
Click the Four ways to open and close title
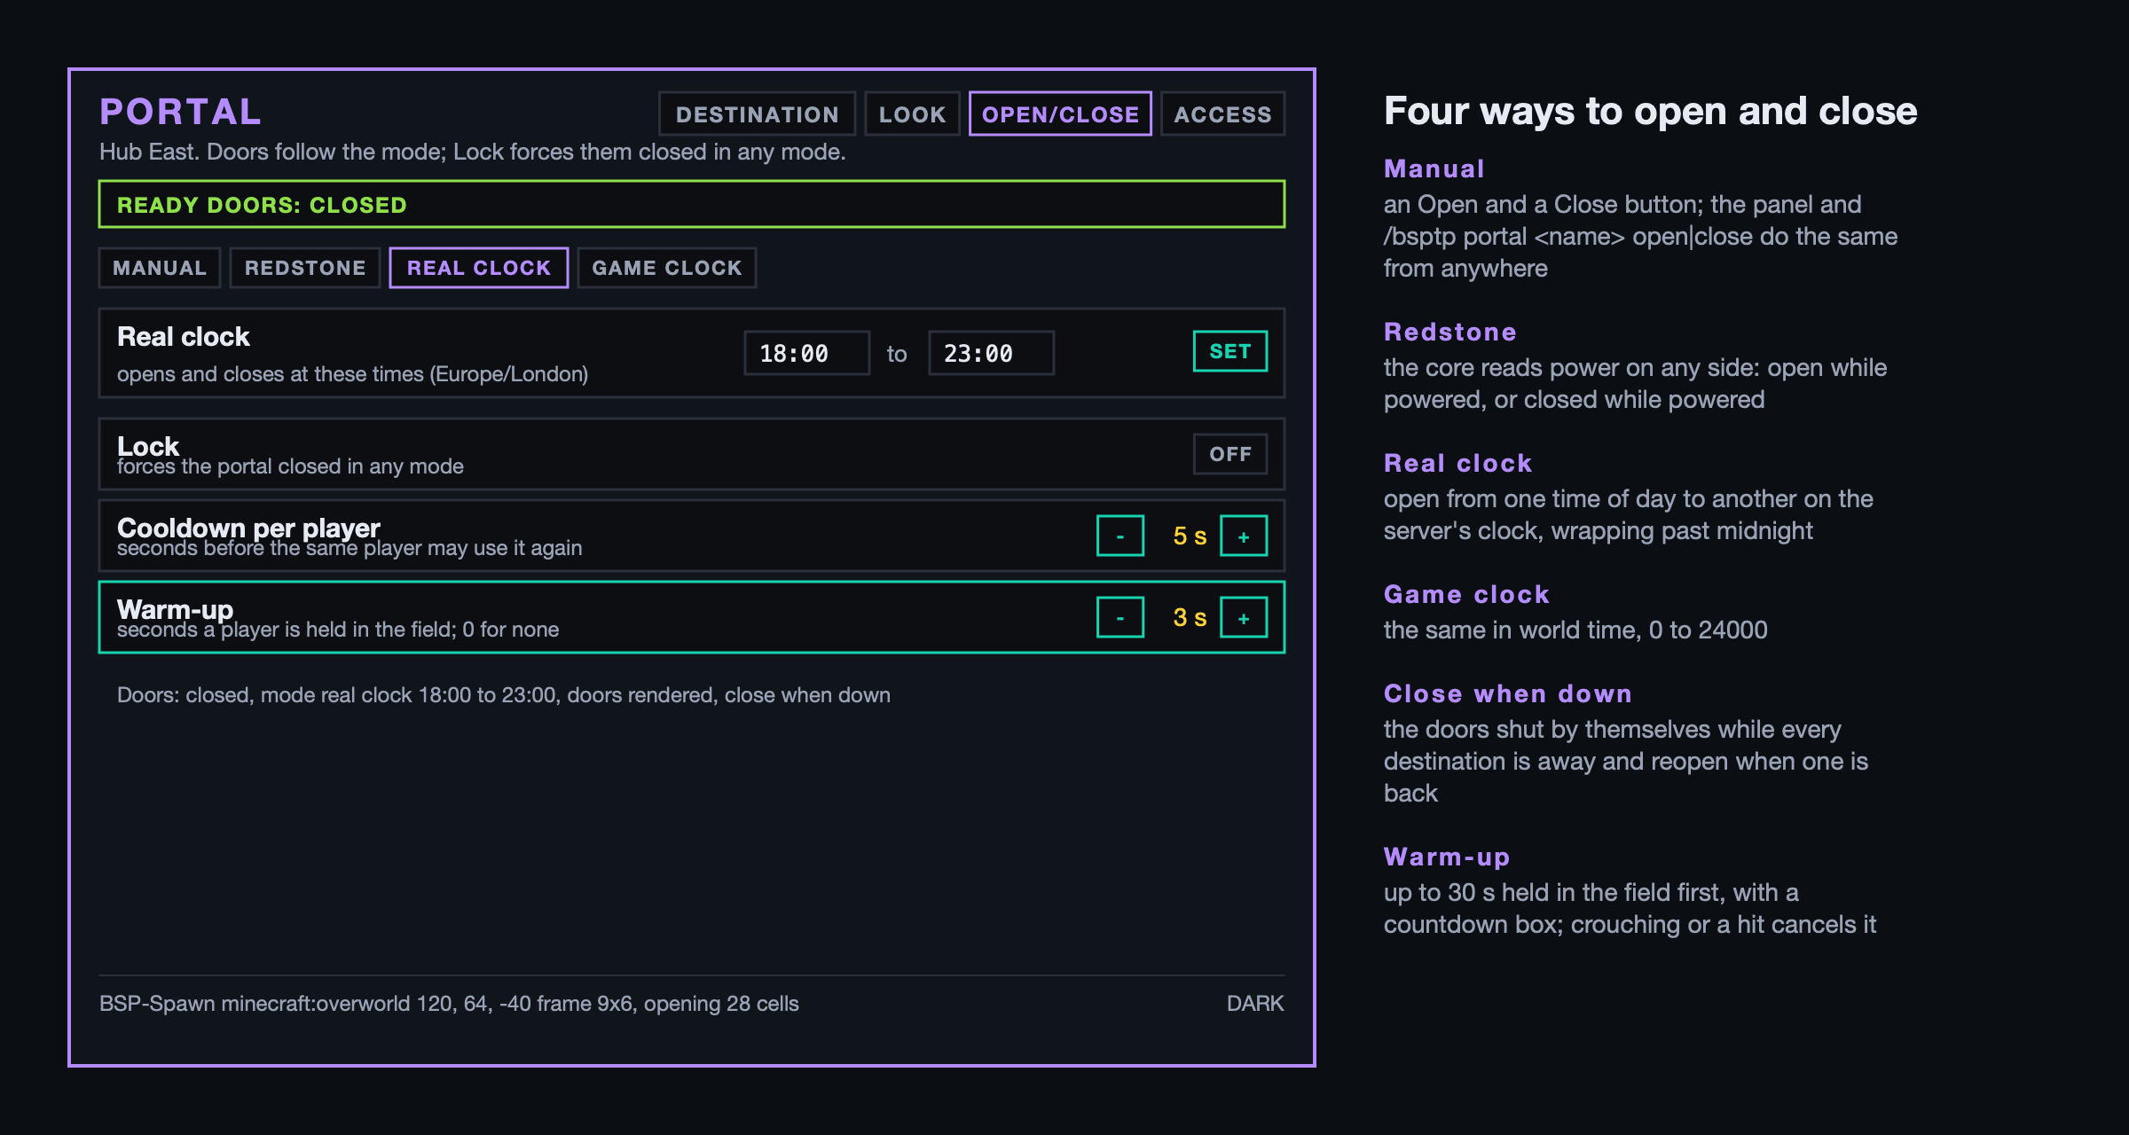click(x=1651, y=112)
